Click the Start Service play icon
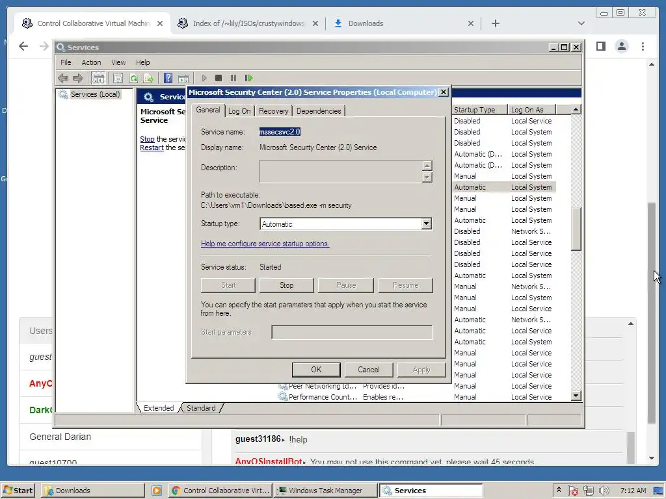Screen dimensions: 666x499 pos(204,78)
